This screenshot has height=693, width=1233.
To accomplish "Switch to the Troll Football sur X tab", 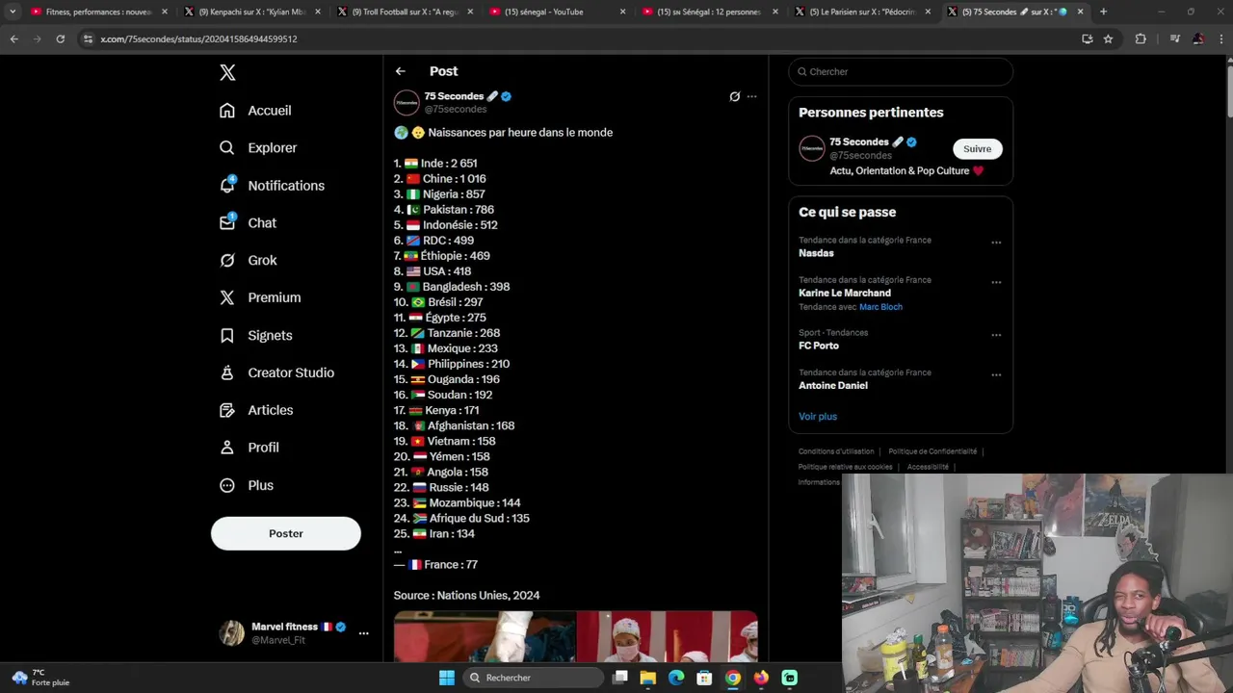I will [x=405, y=12].
